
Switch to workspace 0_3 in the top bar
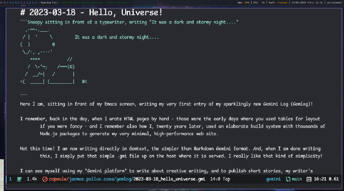click(x=17, y=3)
